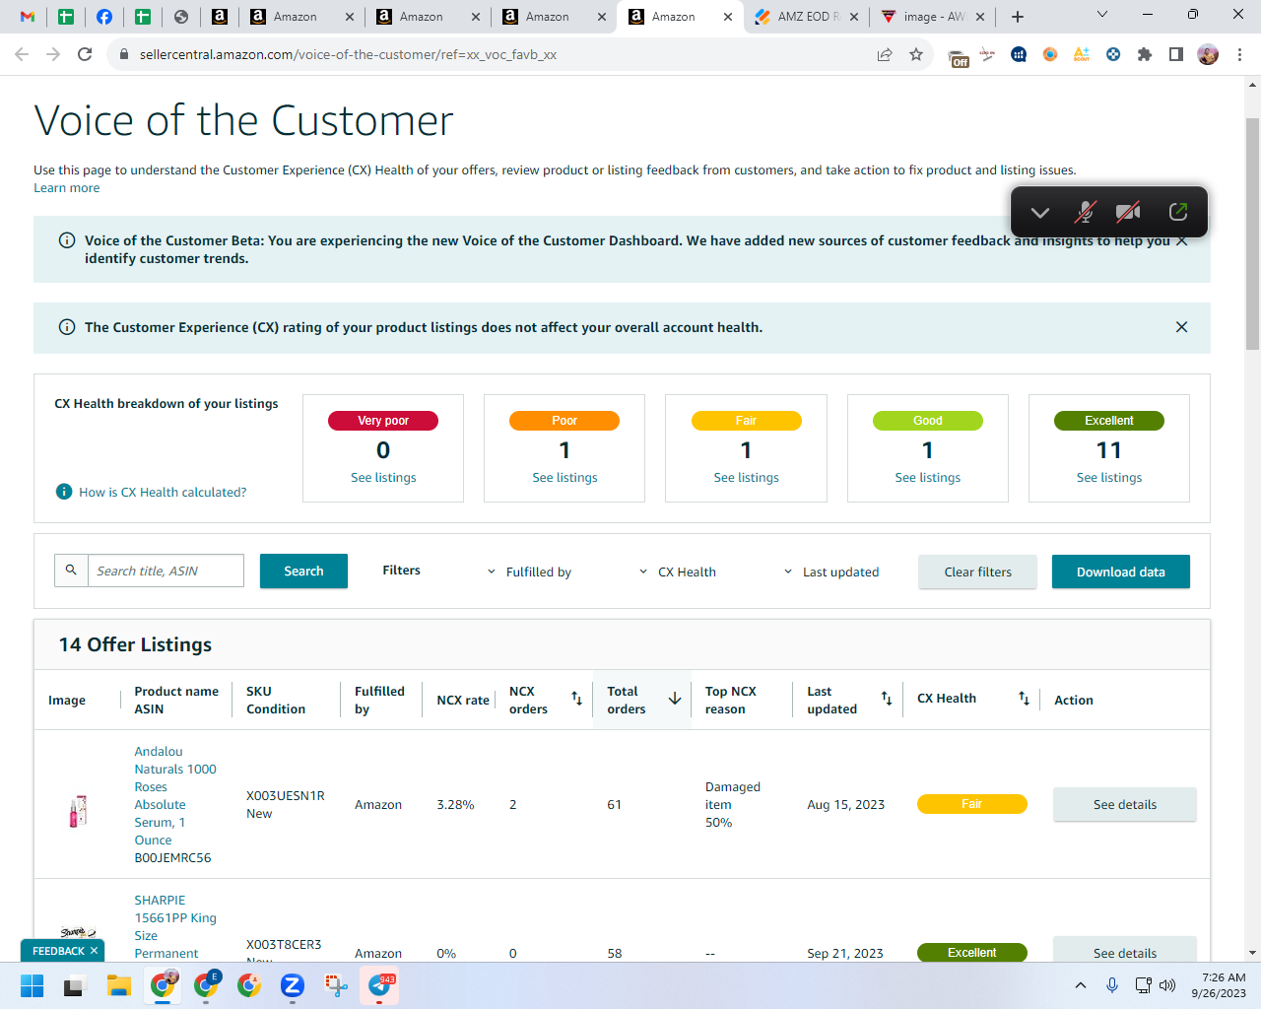The image size is (1261, 1009).
Task: Open the taskbar clock and calendar
Action: pos(1219,985)
